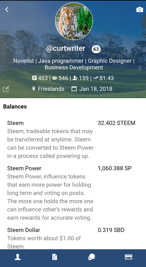Tap the 81.43 trending value icon
Screen dimensions: 146x267
(96, 78)
